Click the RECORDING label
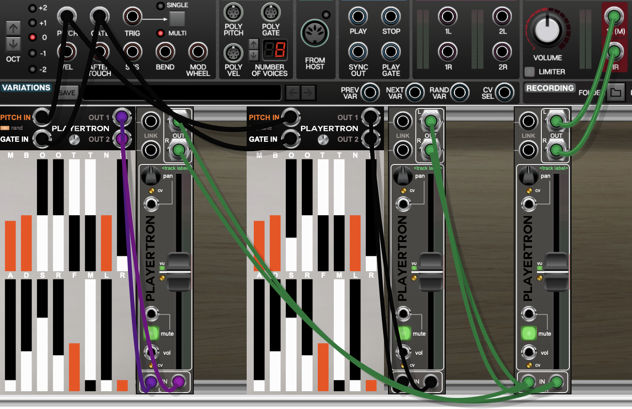 coord(550,88)
